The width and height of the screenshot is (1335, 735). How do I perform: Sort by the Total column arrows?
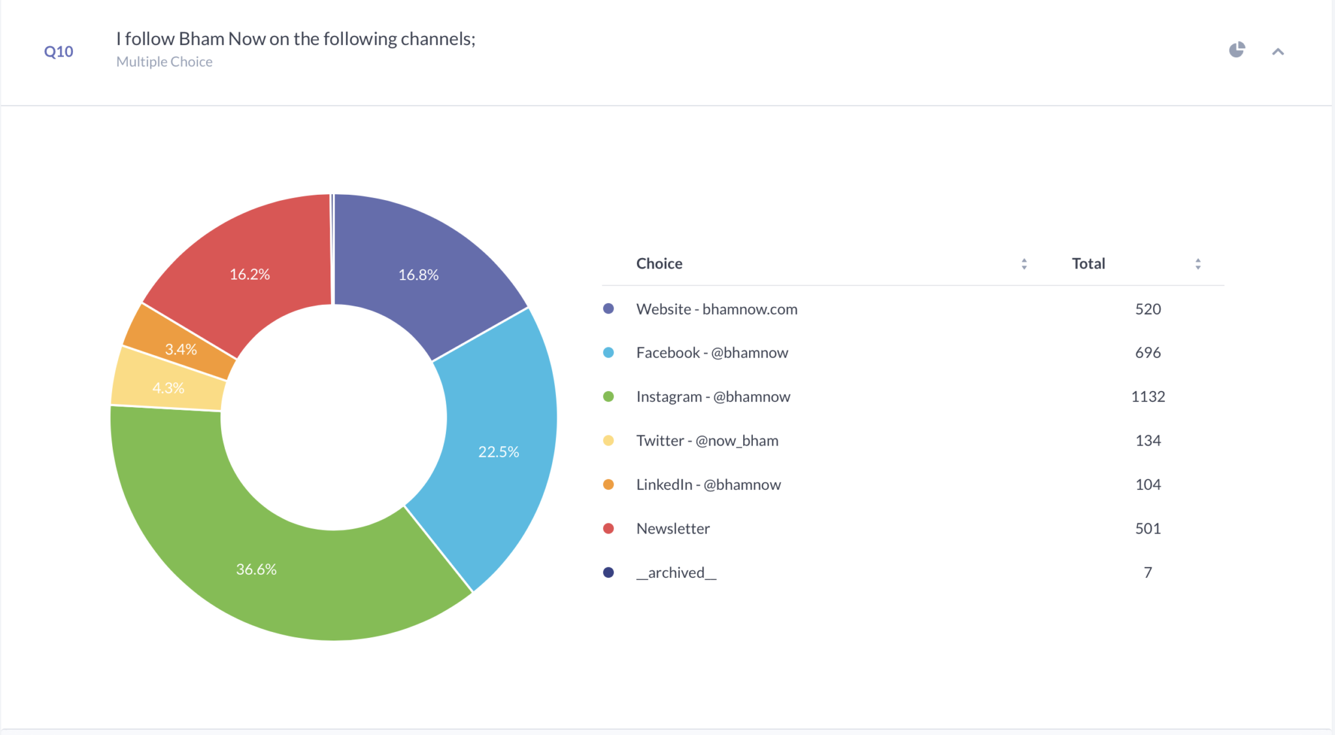pyautogui.click(x=1197, y=264)
